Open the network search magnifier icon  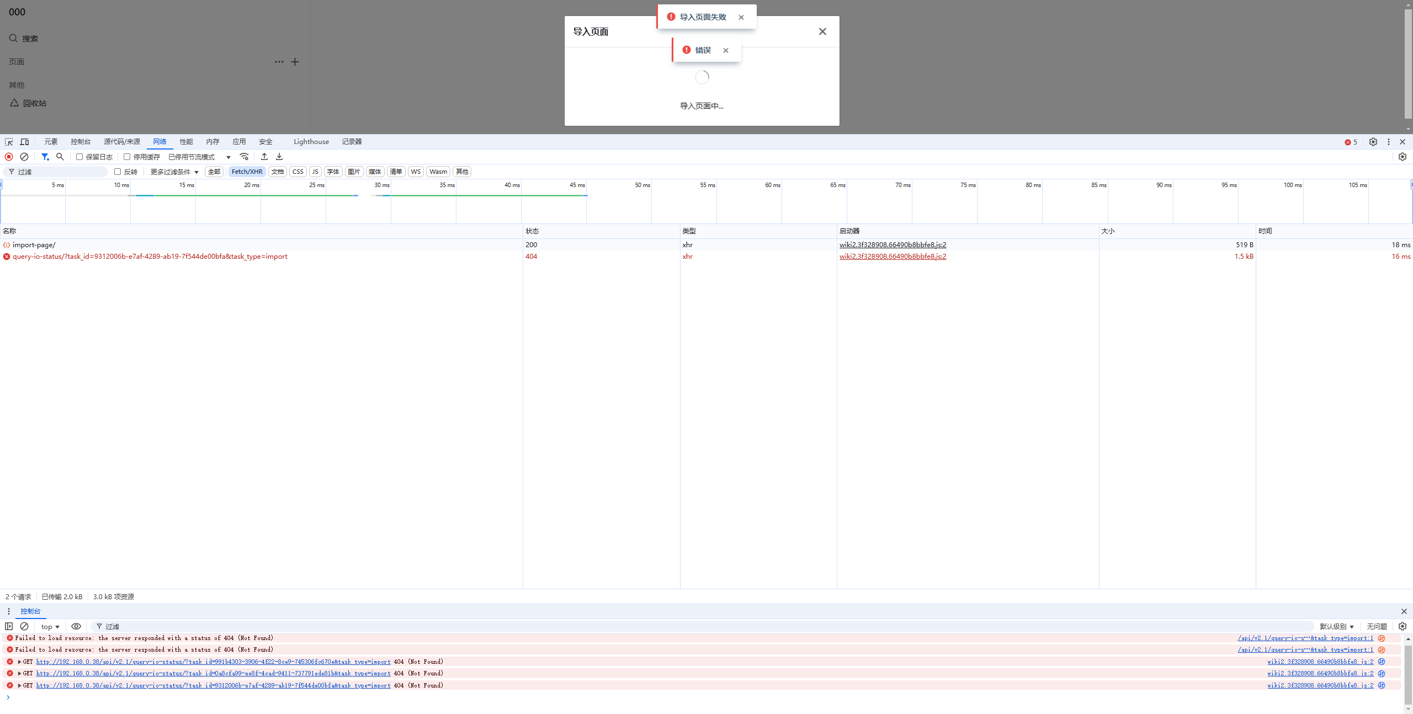pyautogui.click(x=60, y=157)
